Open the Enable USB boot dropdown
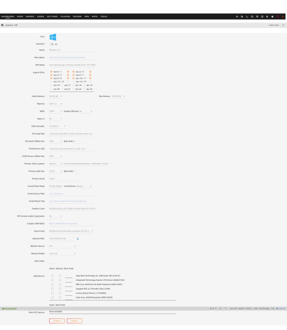 coord(86,111)
